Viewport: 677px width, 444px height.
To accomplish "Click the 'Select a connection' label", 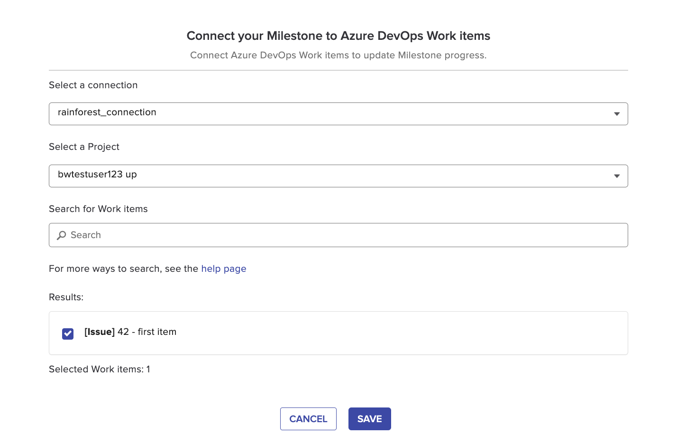I will click(93, 85).
